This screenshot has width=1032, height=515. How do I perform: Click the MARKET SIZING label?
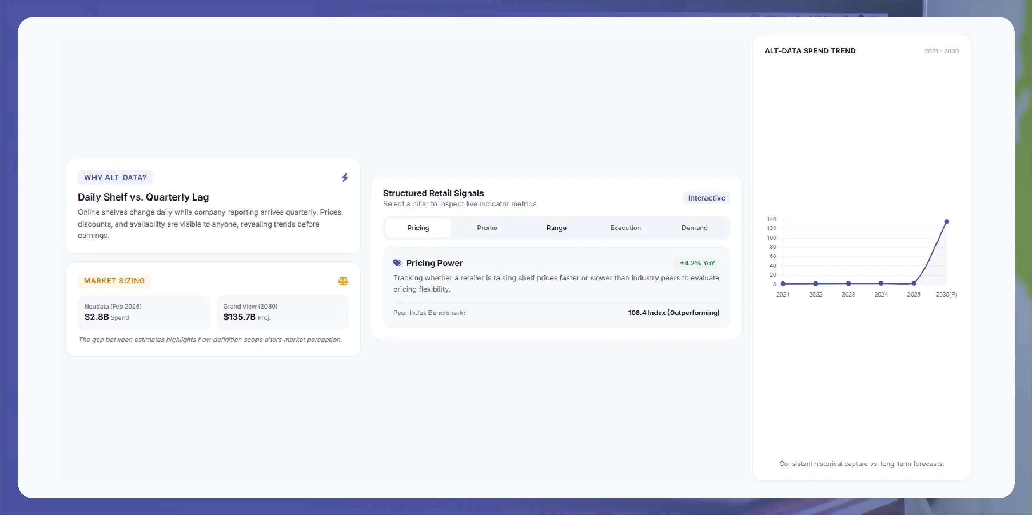point(114,281)
